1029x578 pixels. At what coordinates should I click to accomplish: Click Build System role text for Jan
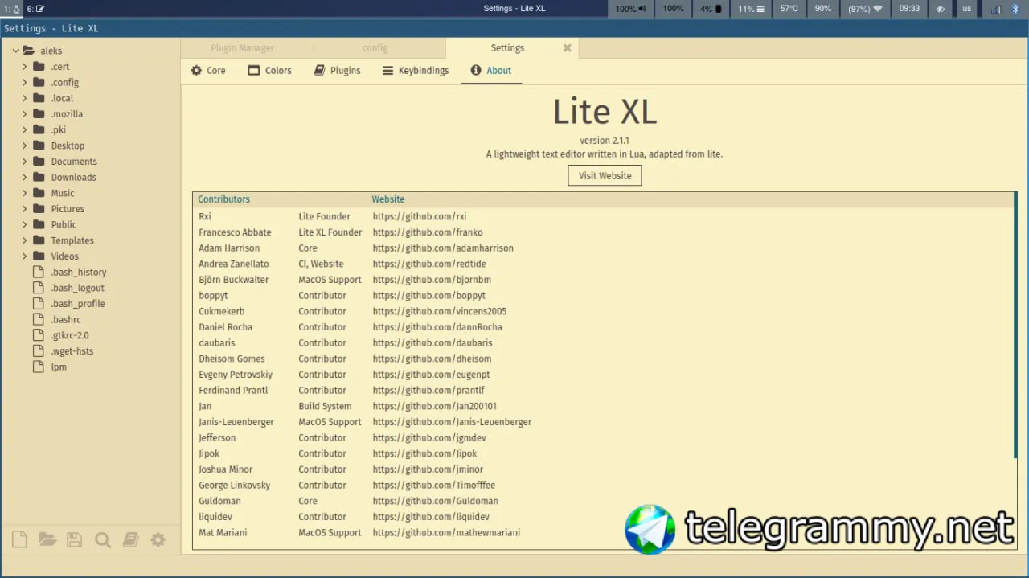tap(325, 406)
